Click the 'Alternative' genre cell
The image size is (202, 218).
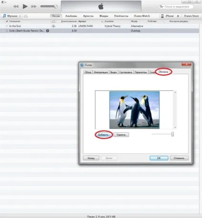(x=137, y=26)
